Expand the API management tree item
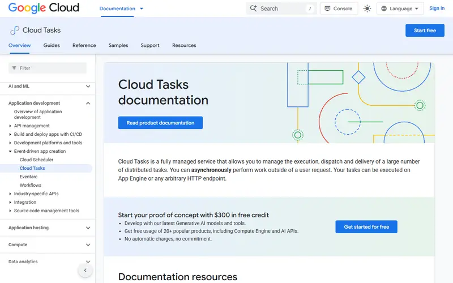The height and width of the screenshot is (283, 453). pos(10,126)
